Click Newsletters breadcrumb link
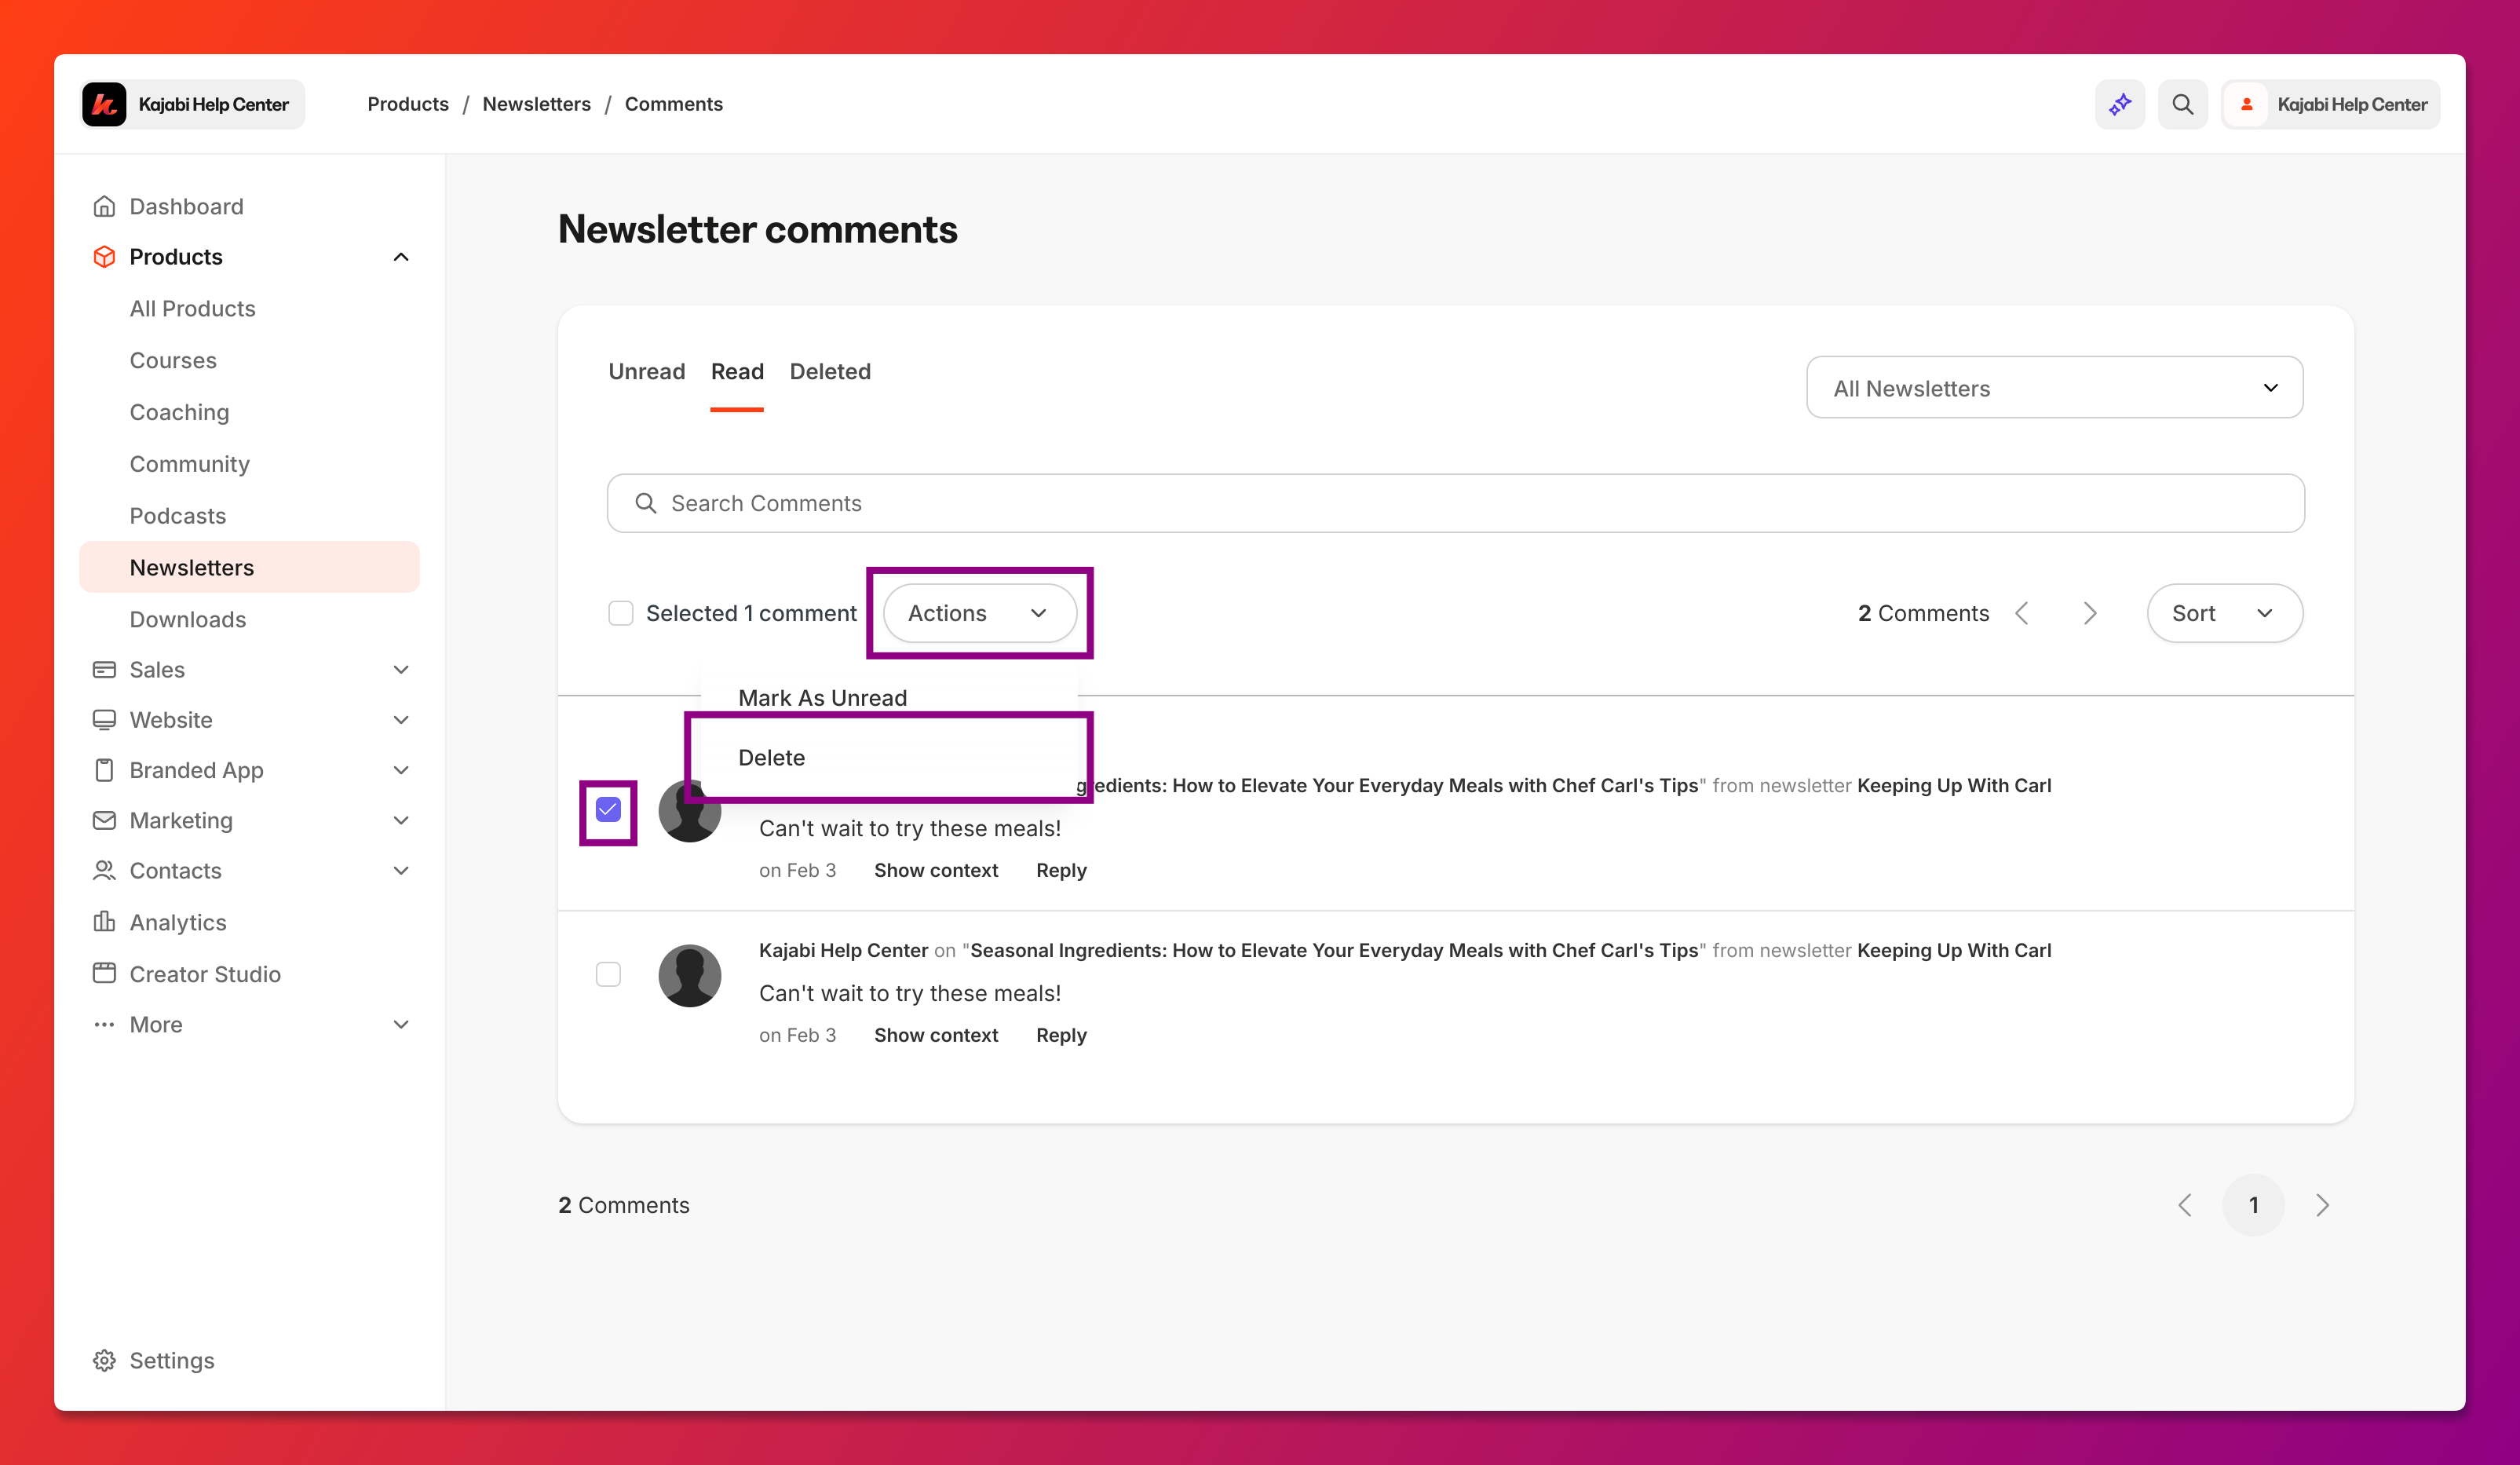2520x1465 pixels. click(x=537, y=104)
